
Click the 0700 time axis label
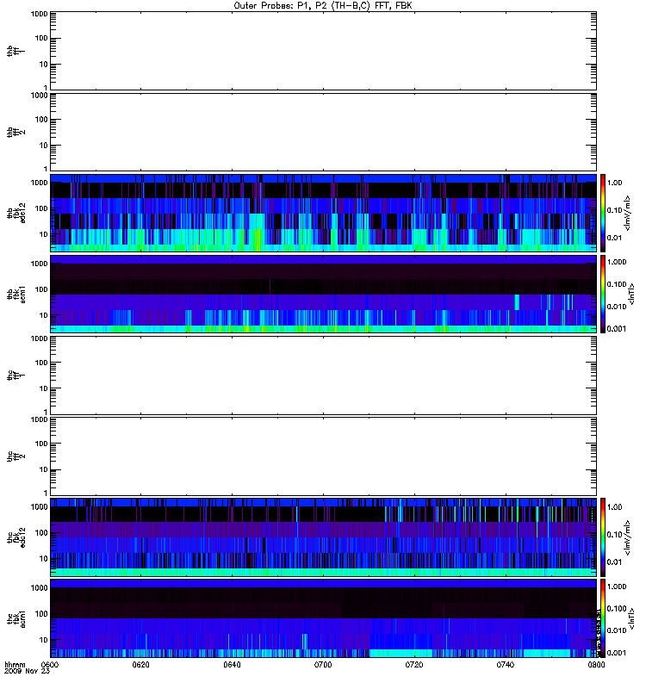point(323,664)
